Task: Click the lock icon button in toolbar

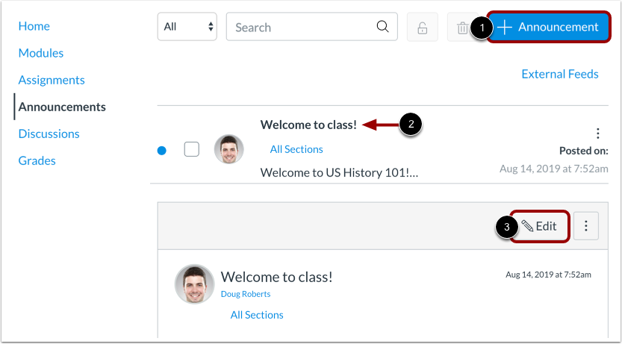Action: tap(423, 27)
